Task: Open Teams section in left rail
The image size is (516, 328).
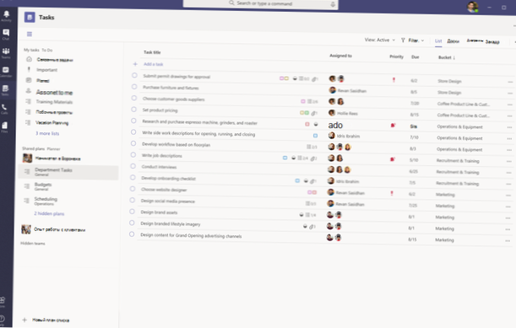Action: tap(6, 52)
